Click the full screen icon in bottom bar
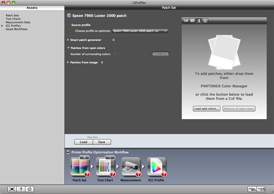 click(12, 189)
